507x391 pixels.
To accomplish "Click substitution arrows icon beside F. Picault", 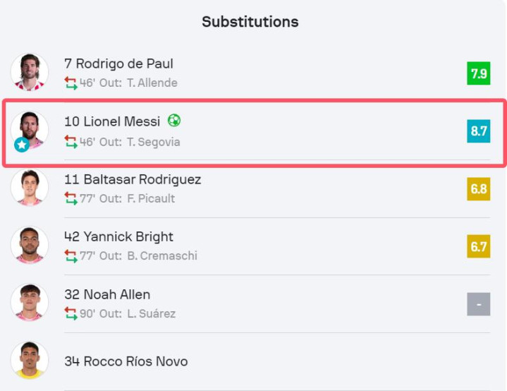I will tap(71, 198).
